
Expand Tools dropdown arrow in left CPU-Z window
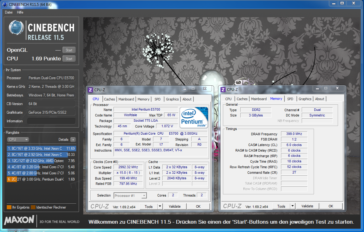click(160, 206)
